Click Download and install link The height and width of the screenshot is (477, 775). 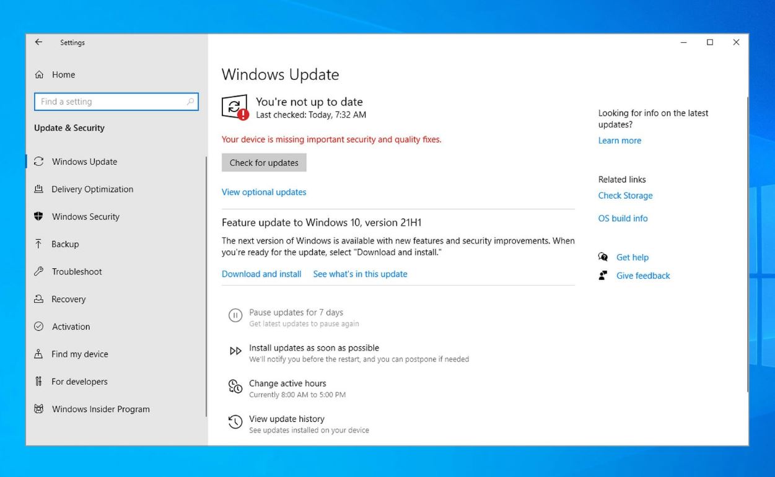tap(261, 274)
